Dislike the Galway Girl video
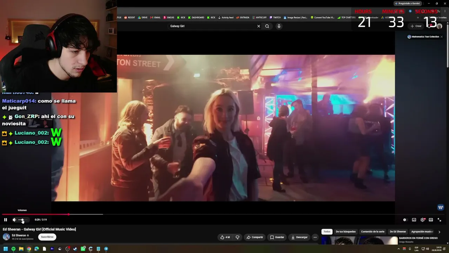449x253 pixels. (x=237, y=237)
